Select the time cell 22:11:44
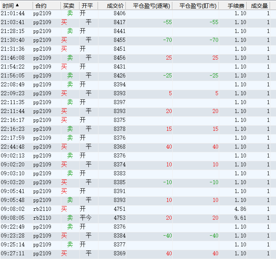Viewport: 276px width, 259px height. click(13, 111)
